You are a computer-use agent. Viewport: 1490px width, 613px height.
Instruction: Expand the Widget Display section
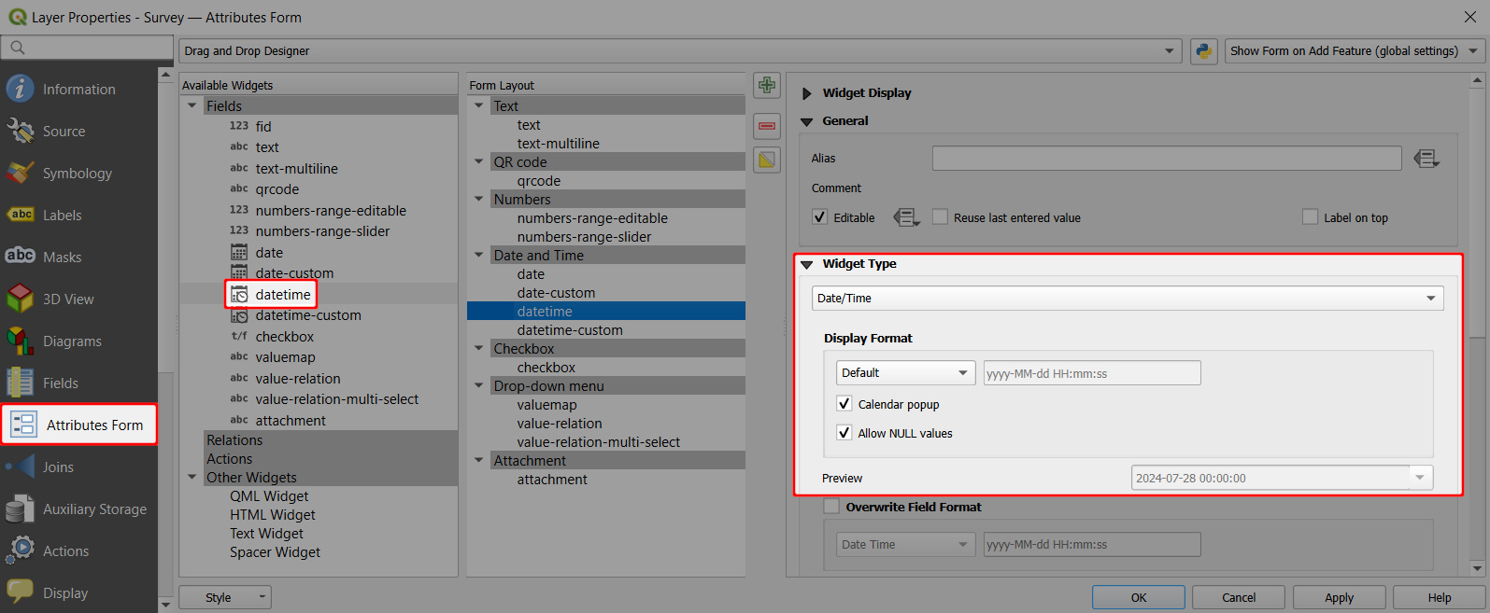[x=807, y=93]
